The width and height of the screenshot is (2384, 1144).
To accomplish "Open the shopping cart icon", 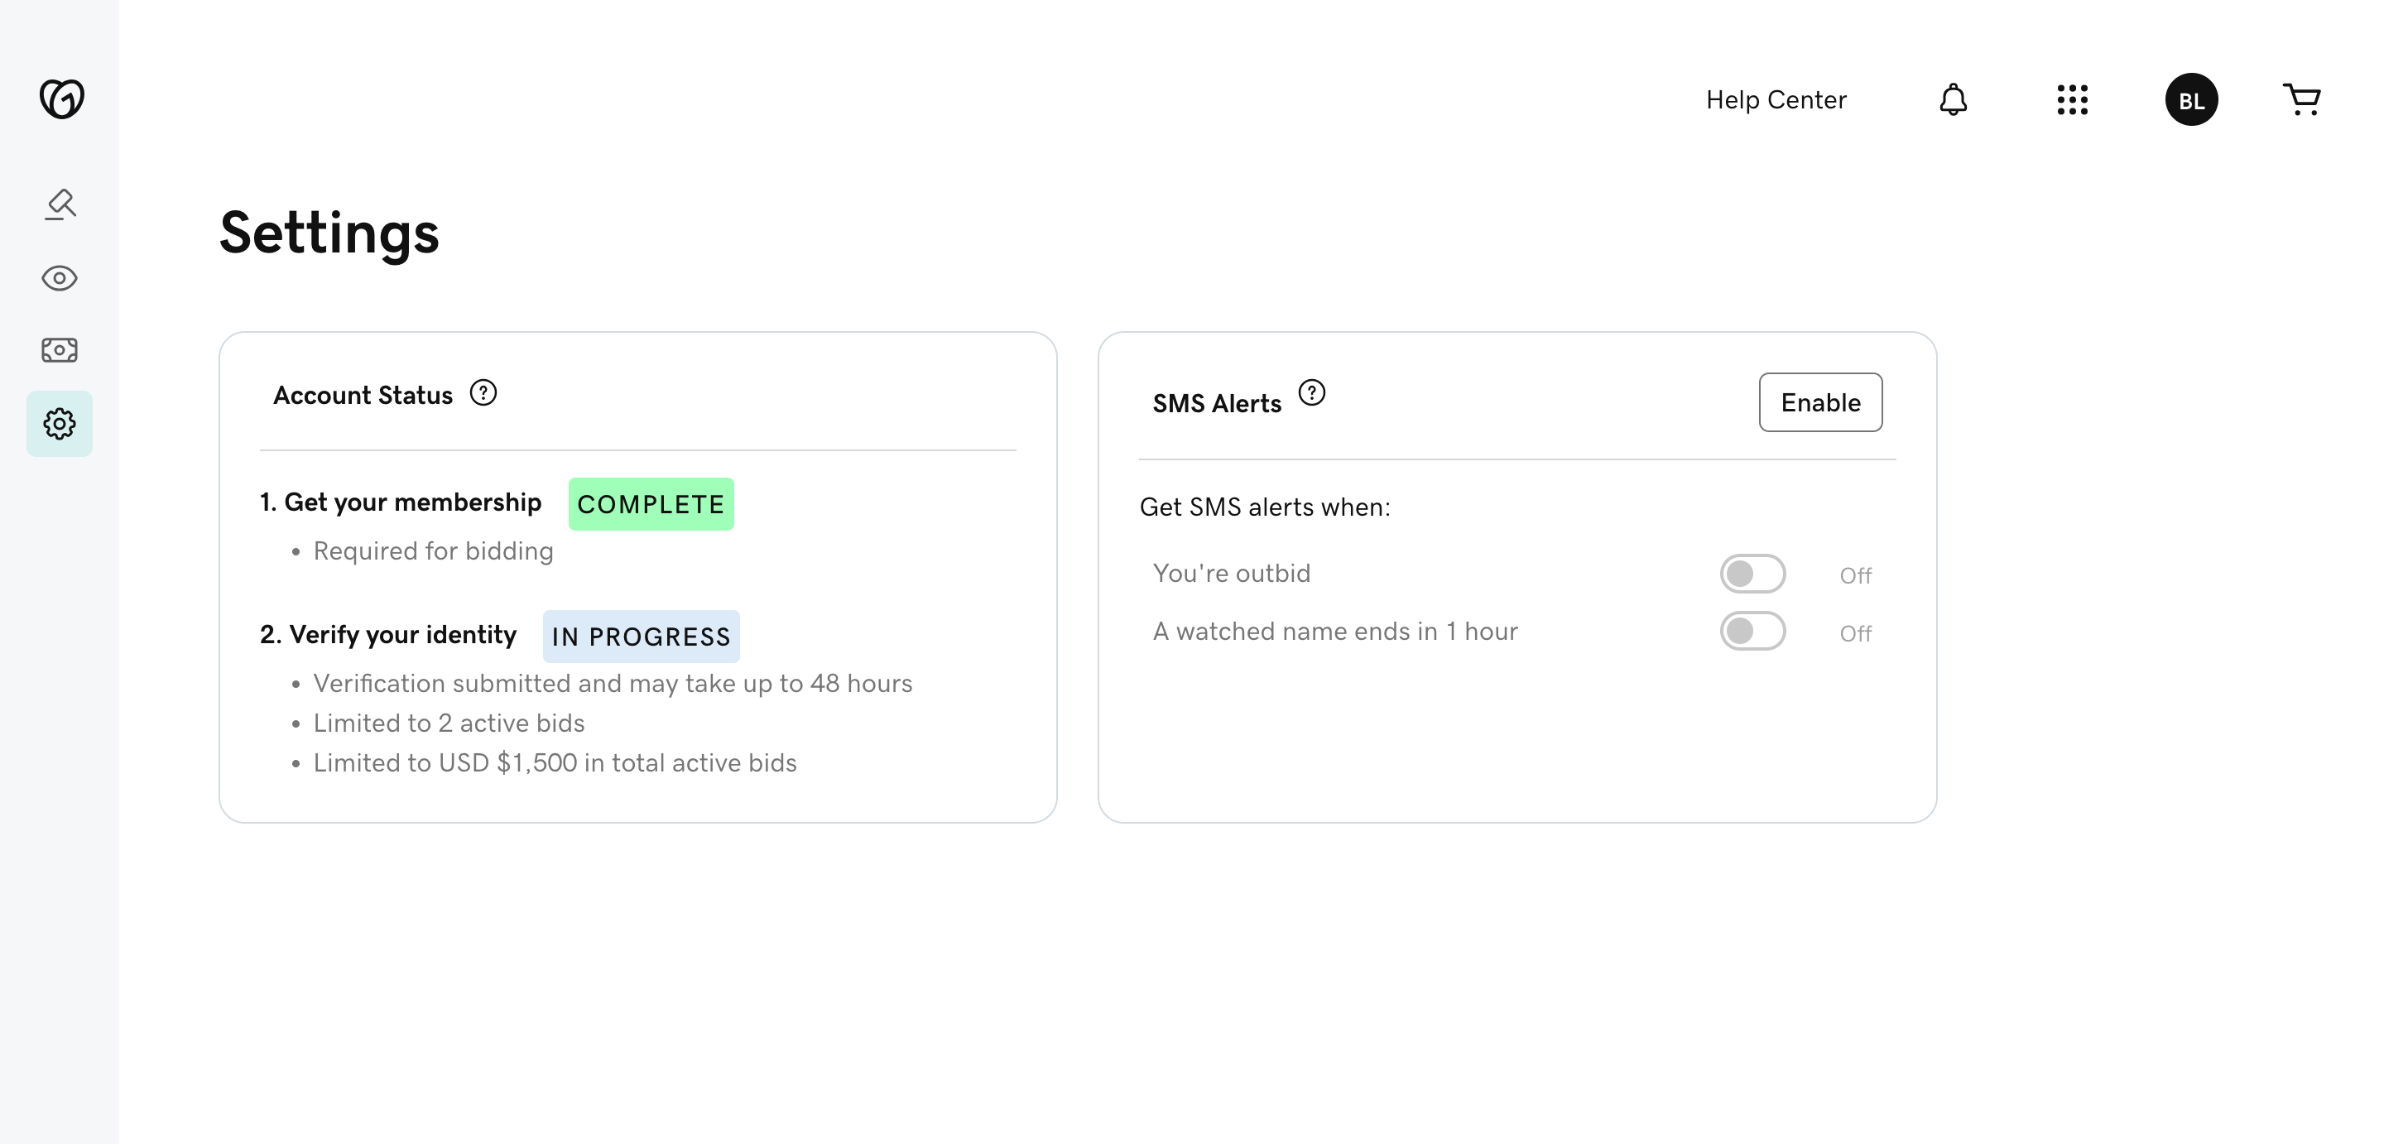I will click(x=2301, y=99).
